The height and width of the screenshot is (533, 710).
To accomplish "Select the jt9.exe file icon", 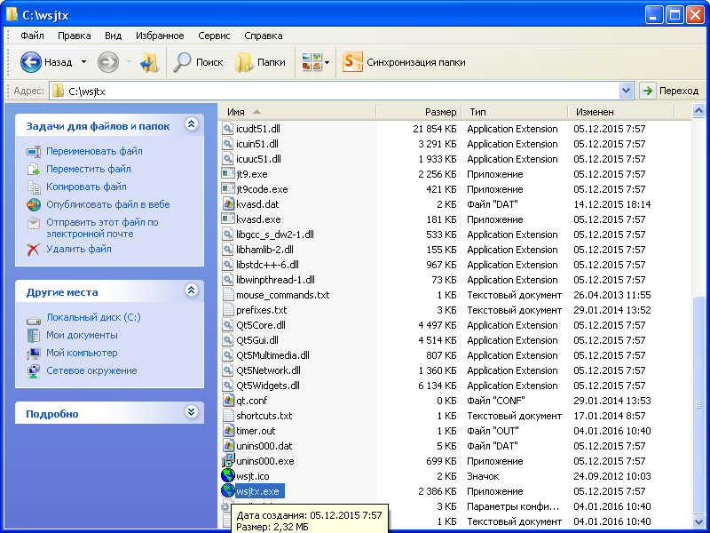I will [228, 174].
